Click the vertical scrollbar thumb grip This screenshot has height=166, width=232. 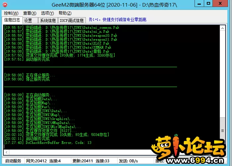coord(222,131)
